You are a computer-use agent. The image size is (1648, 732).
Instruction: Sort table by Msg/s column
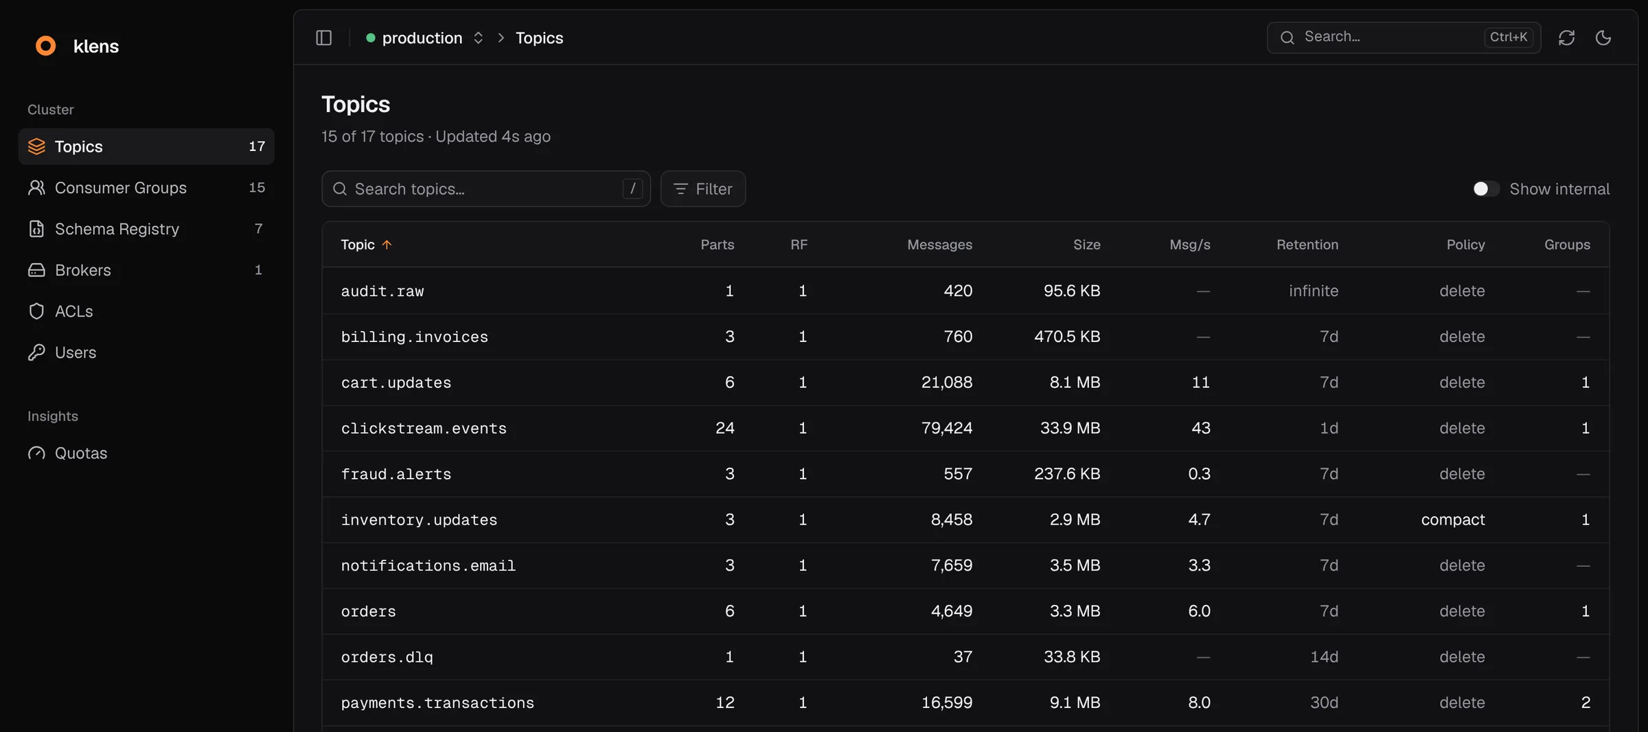[x=1190, y=244]
